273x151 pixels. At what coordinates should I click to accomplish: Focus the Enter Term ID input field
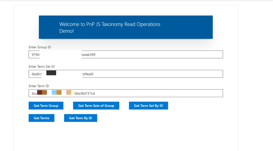[126, 93]
